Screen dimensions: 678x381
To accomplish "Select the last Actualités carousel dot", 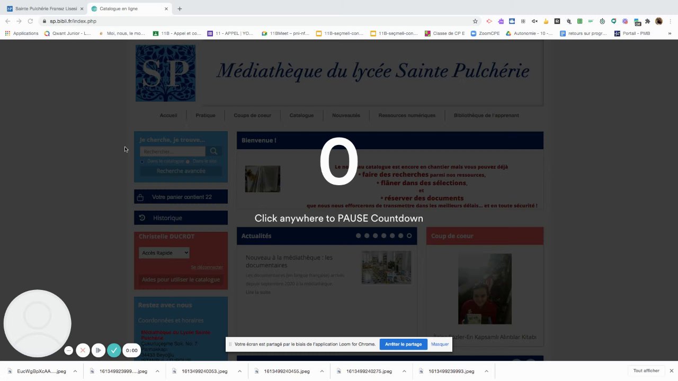I will point(409,235).
